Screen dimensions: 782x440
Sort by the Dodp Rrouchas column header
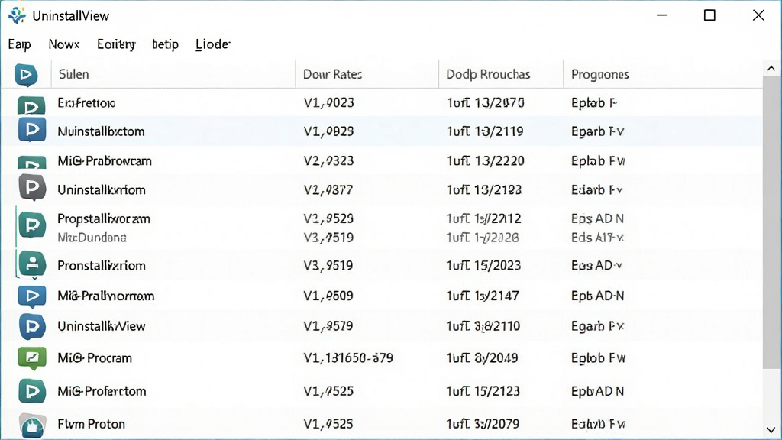(488, 74)
